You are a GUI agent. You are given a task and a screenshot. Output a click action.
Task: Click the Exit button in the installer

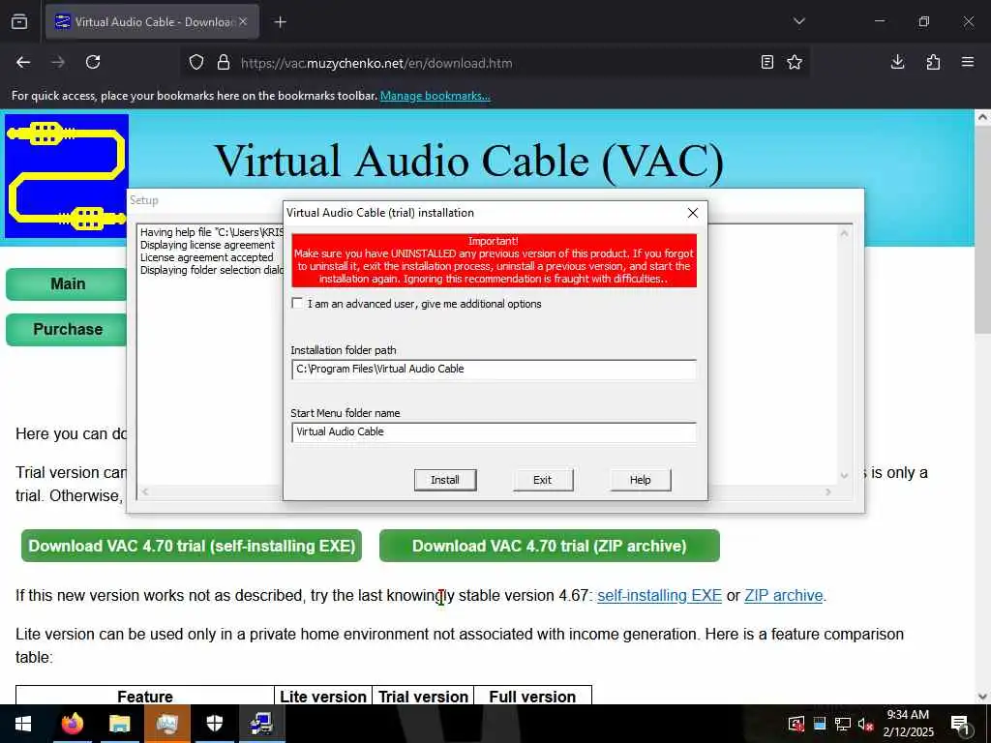pos(542,480)
